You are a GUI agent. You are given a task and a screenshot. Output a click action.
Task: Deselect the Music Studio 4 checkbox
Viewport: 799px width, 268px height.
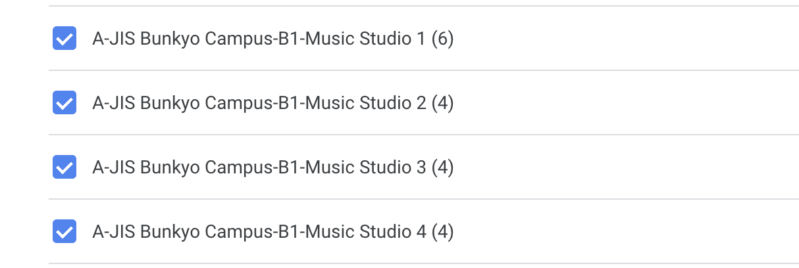click(64, 232)
